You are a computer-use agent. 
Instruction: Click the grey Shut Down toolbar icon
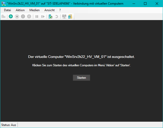(x=23, y=17)
